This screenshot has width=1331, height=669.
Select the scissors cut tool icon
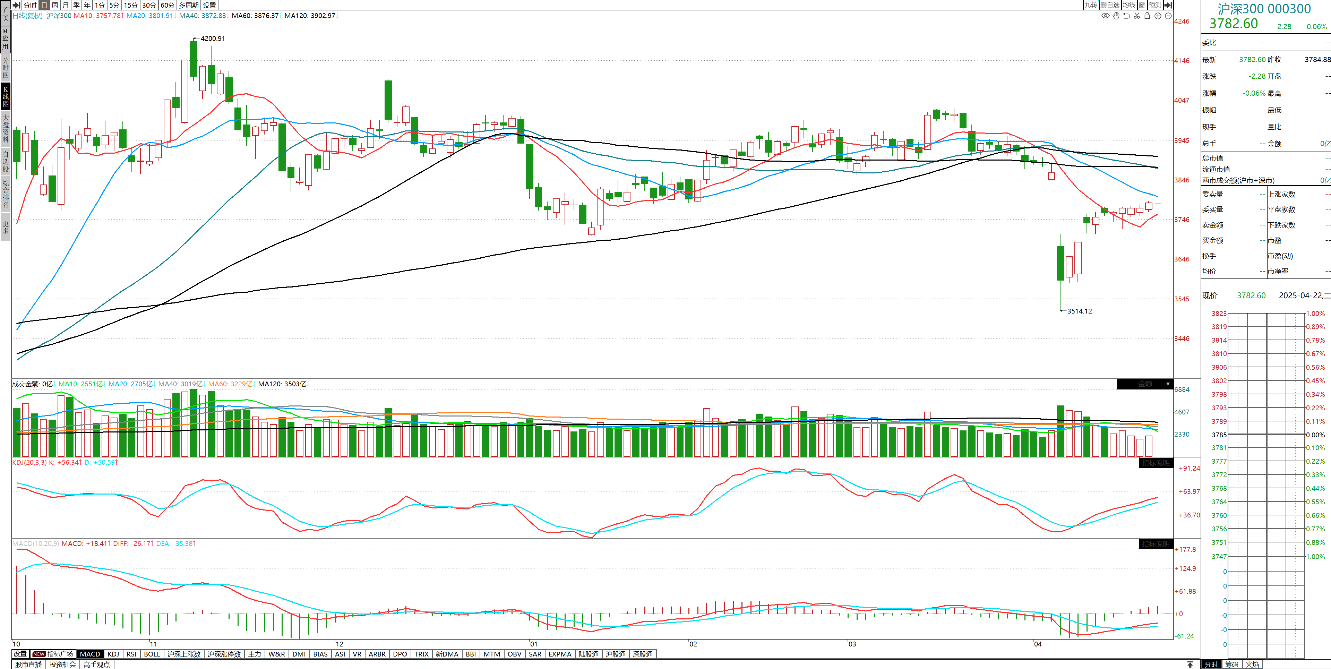1137,16
